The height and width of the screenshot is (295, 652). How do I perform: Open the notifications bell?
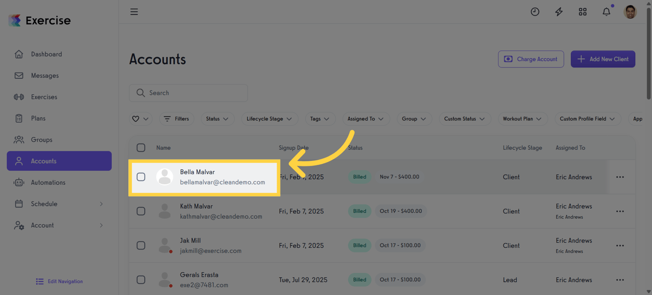606,11
